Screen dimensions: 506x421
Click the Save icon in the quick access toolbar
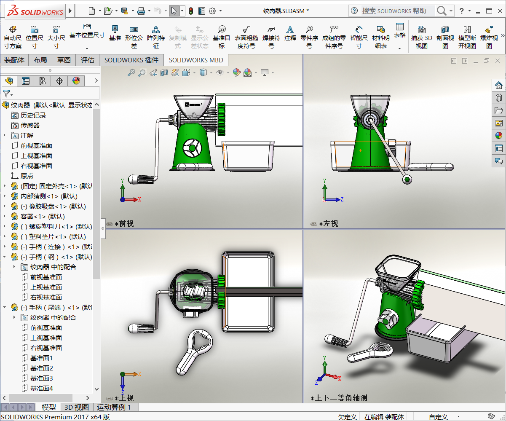[124, 11]
